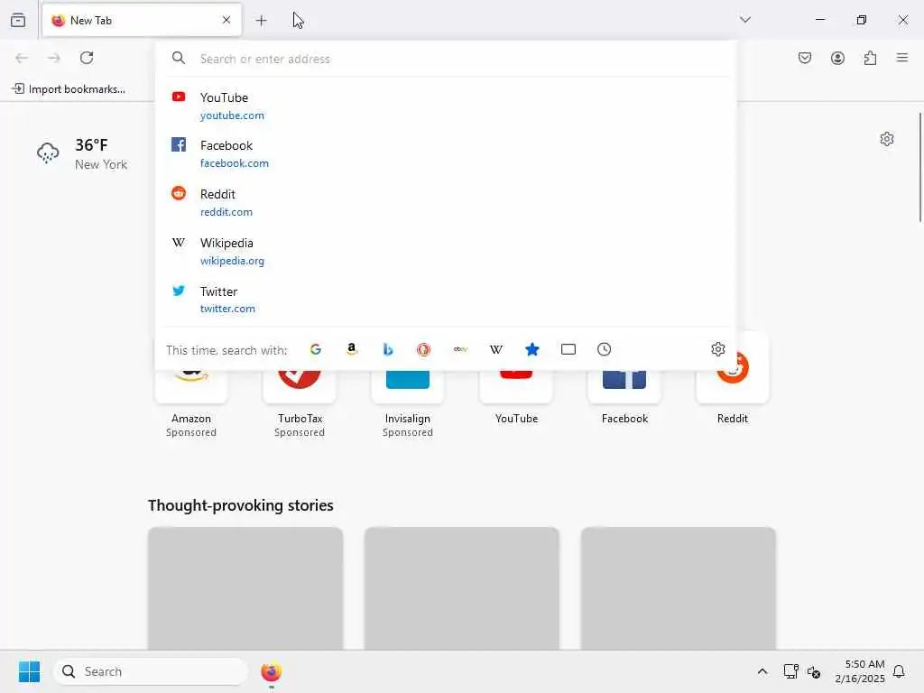924x693 pixels.
Task: Search this time with Amazon
Action: click(x=352, y=349)
